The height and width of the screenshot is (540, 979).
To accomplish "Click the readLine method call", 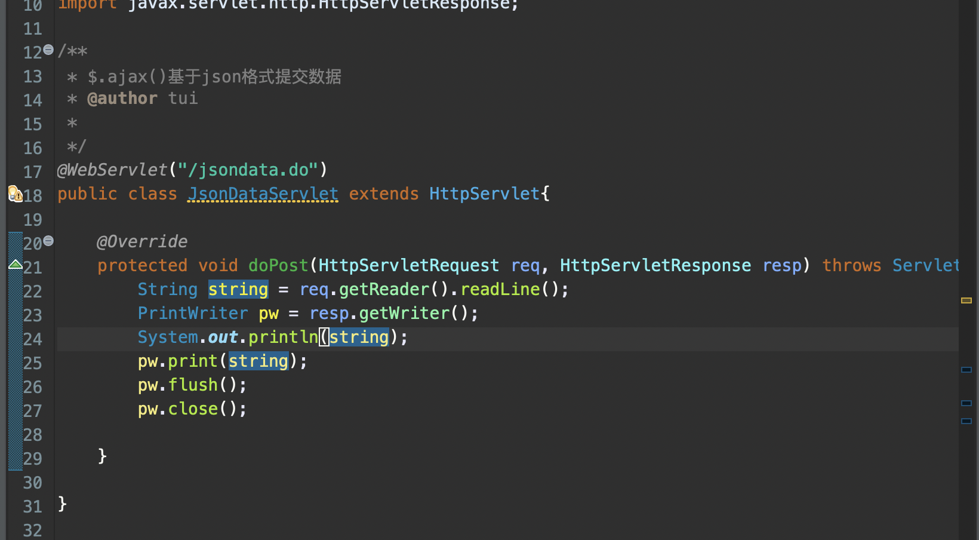I will click(x=500, y=289).
